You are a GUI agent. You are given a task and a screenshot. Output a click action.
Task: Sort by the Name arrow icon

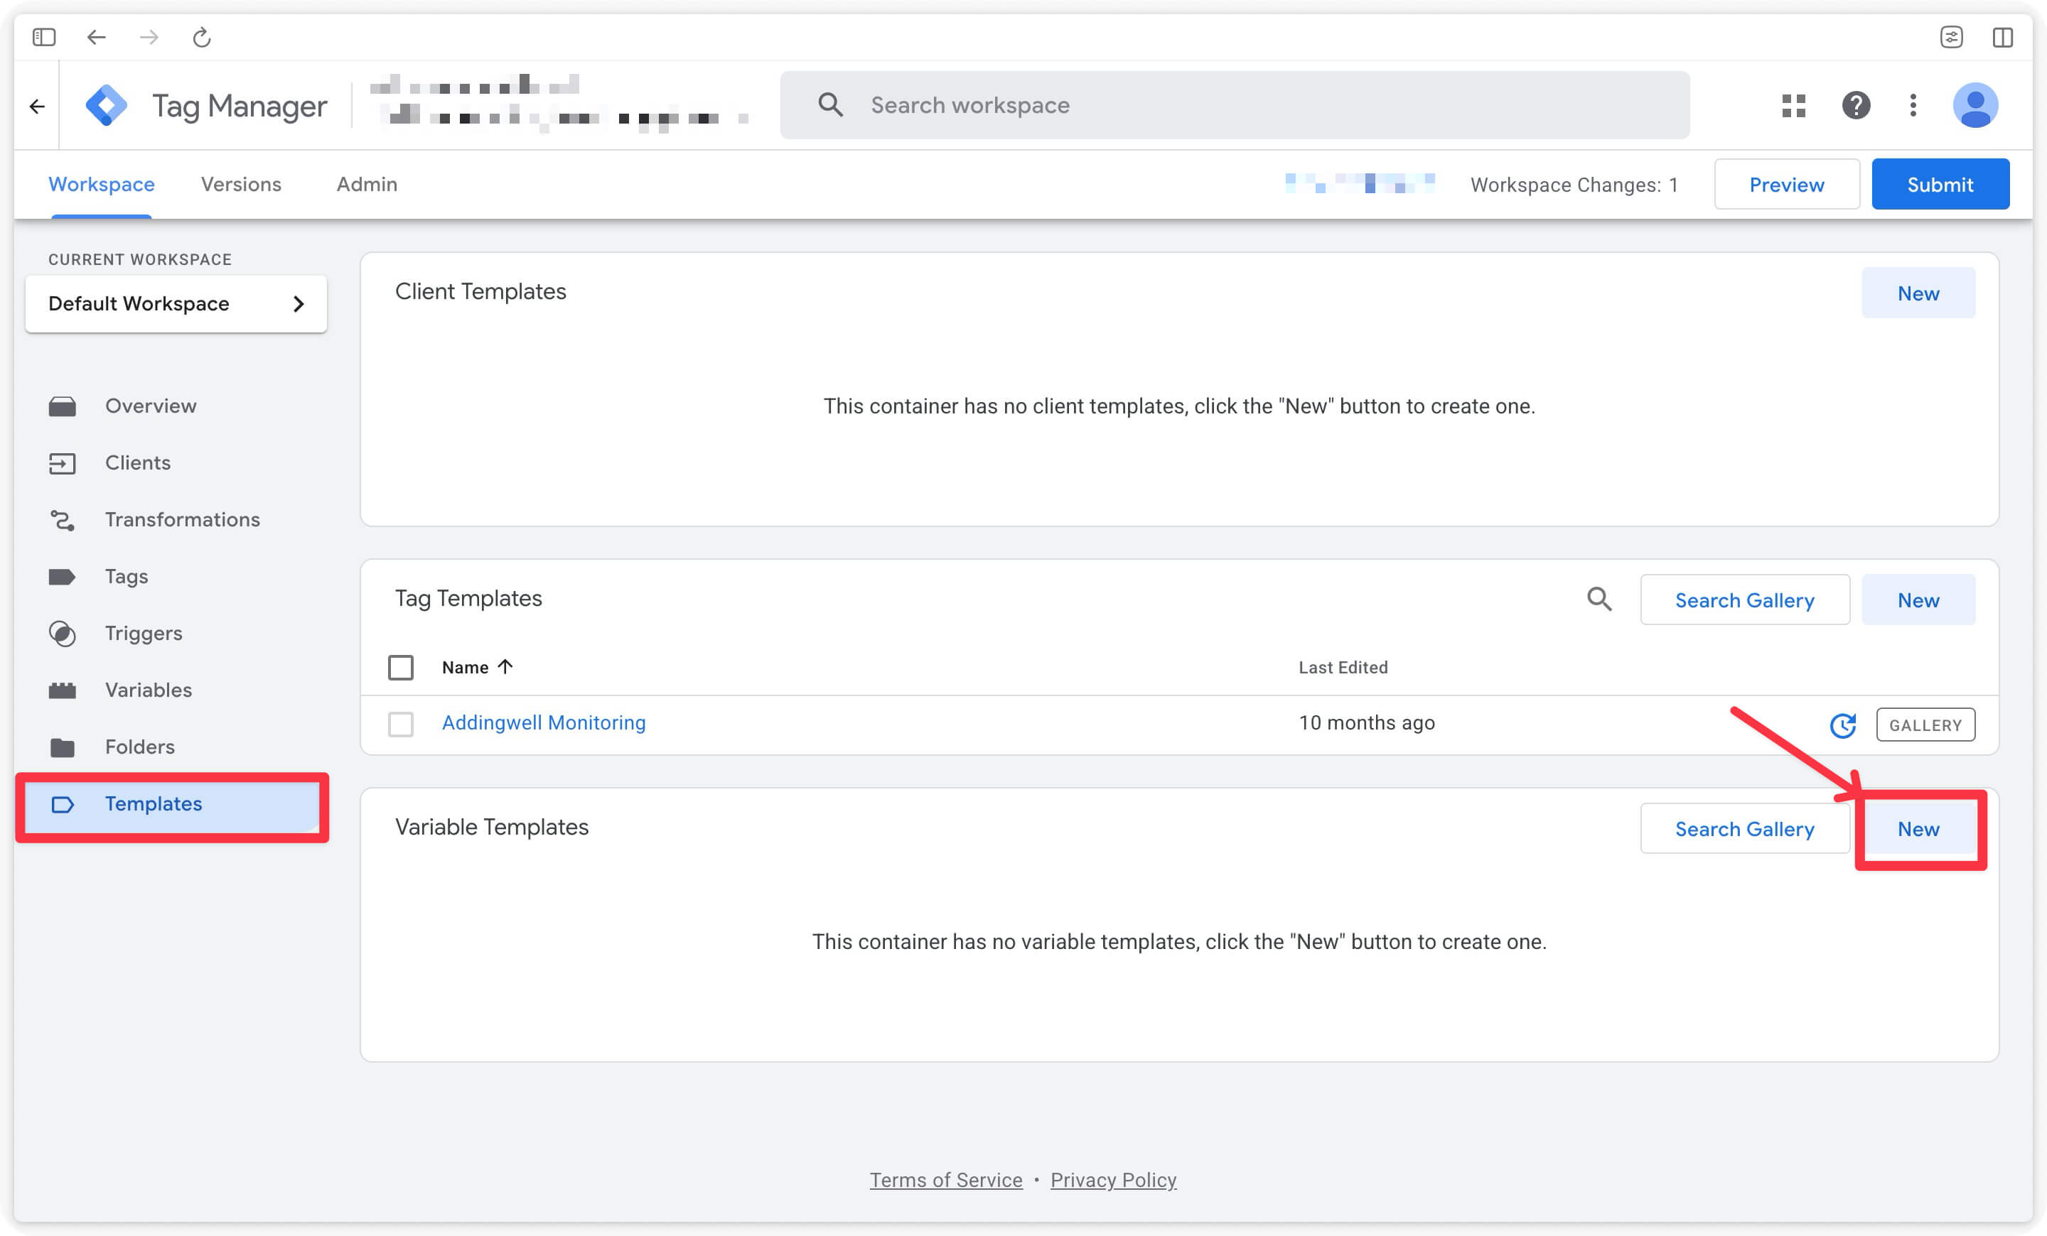(x=505, y=666)
